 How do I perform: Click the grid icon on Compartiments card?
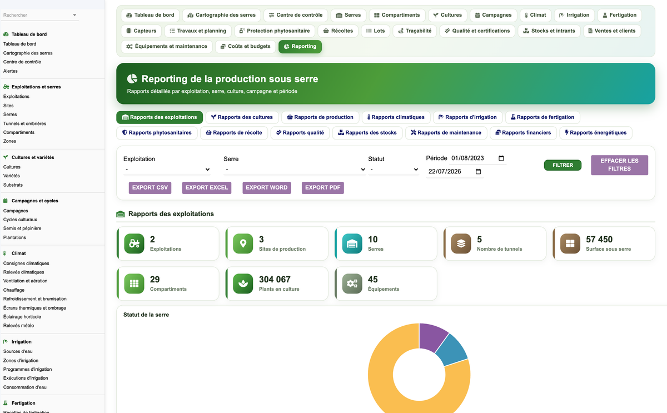134,283
